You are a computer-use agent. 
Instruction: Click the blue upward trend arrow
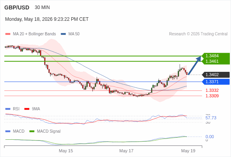click(x=195, y=65)
